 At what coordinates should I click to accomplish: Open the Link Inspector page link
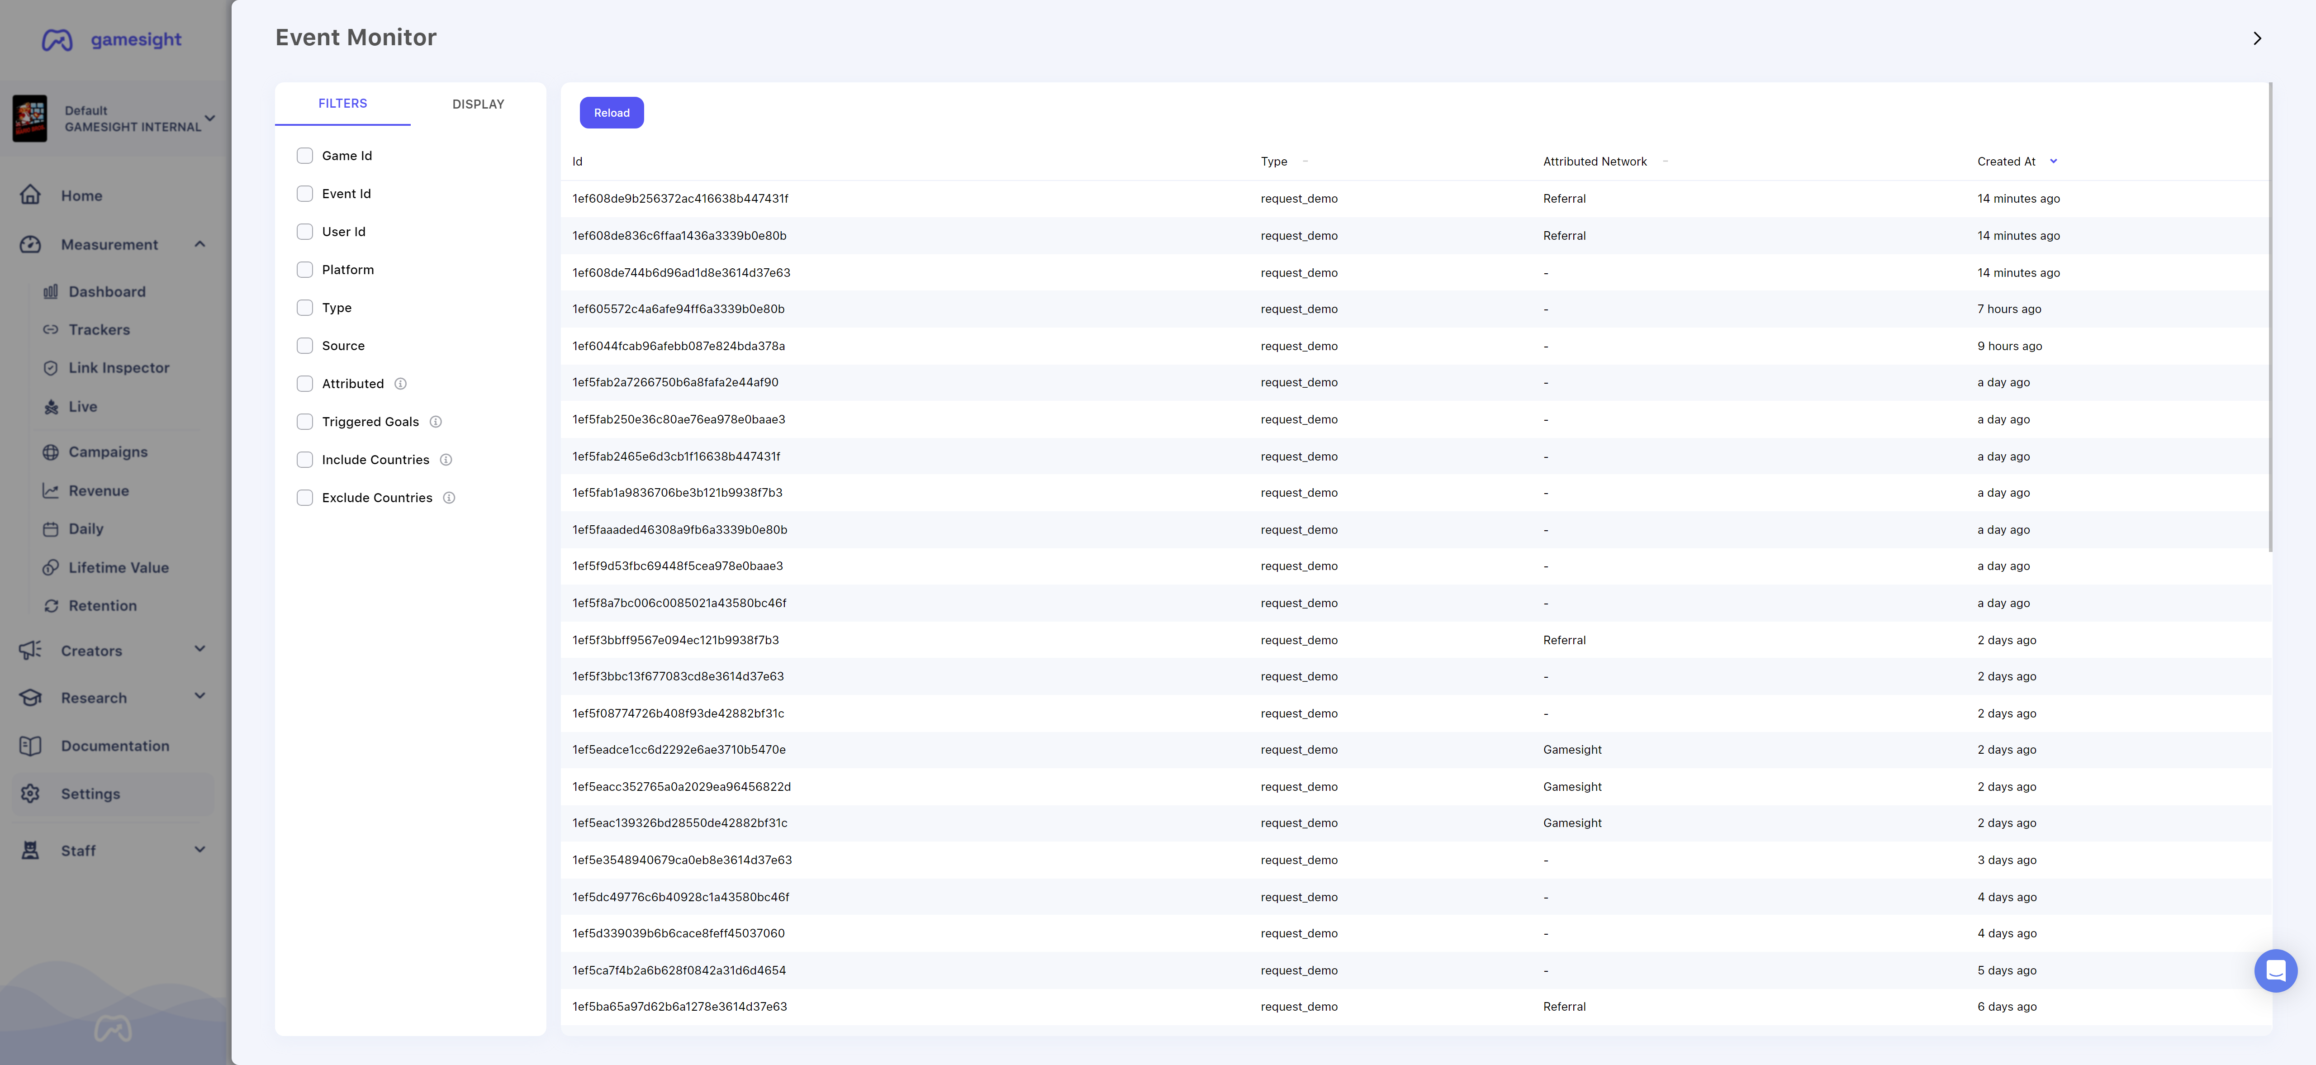pyautogui.click(x=119, y=368)
